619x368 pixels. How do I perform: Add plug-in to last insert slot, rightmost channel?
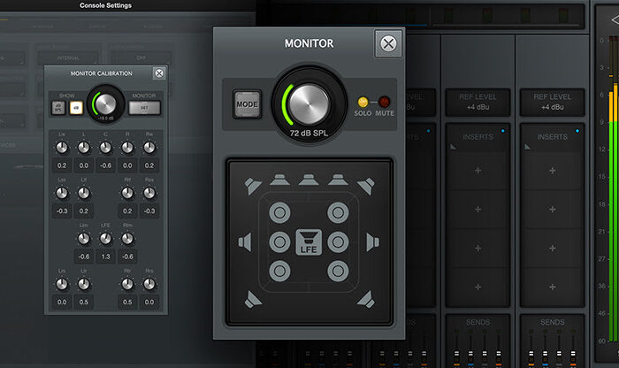[553, 287]
